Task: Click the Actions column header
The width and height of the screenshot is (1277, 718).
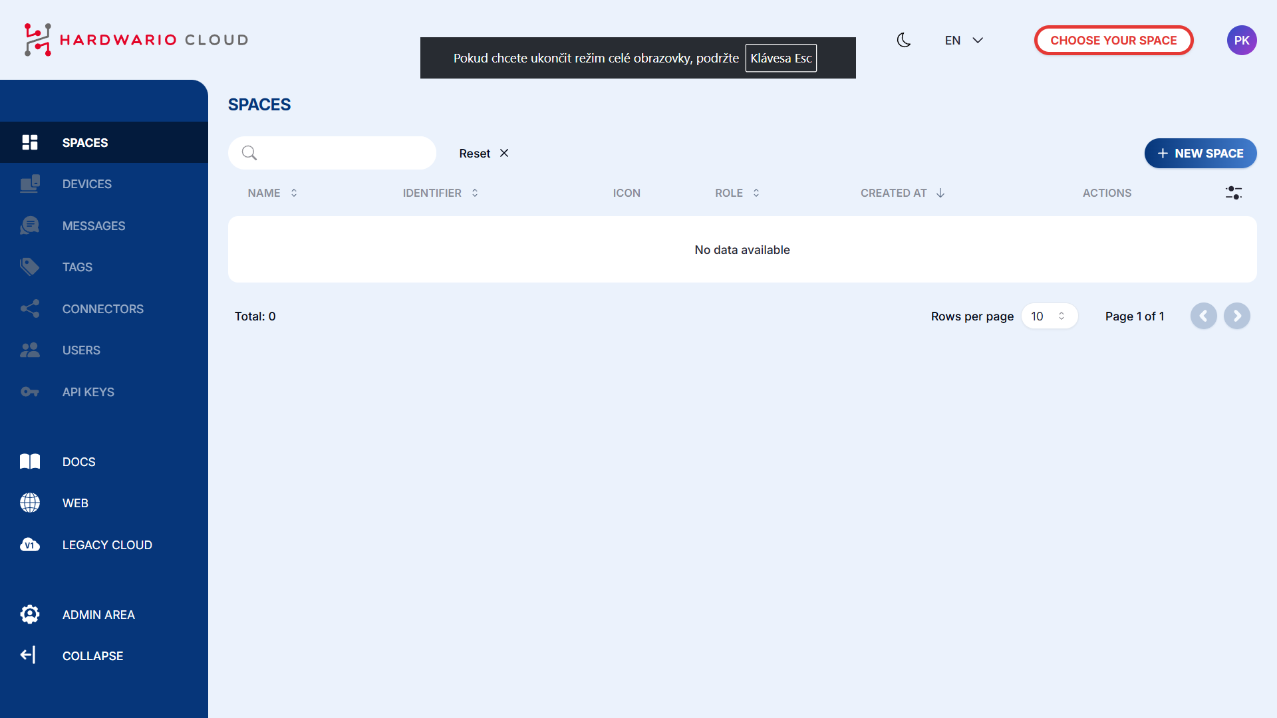Action: click(1107, 193)
